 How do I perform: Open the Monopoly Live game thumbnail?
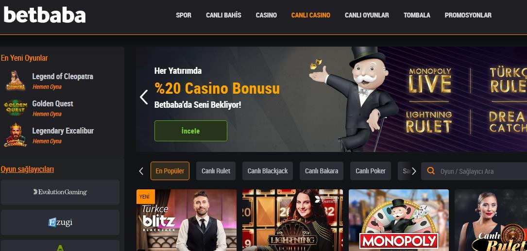tap(399, 220)
